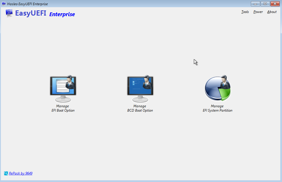Open the About menu
282x182 pixels.
(x=272, y=12)
